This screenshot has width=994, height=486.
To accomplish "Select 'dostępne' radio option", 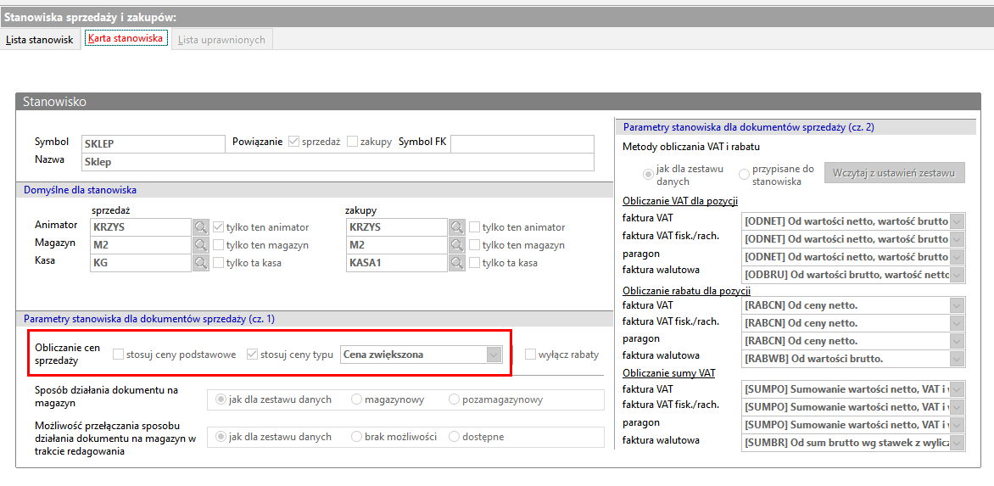I will 454,437.
